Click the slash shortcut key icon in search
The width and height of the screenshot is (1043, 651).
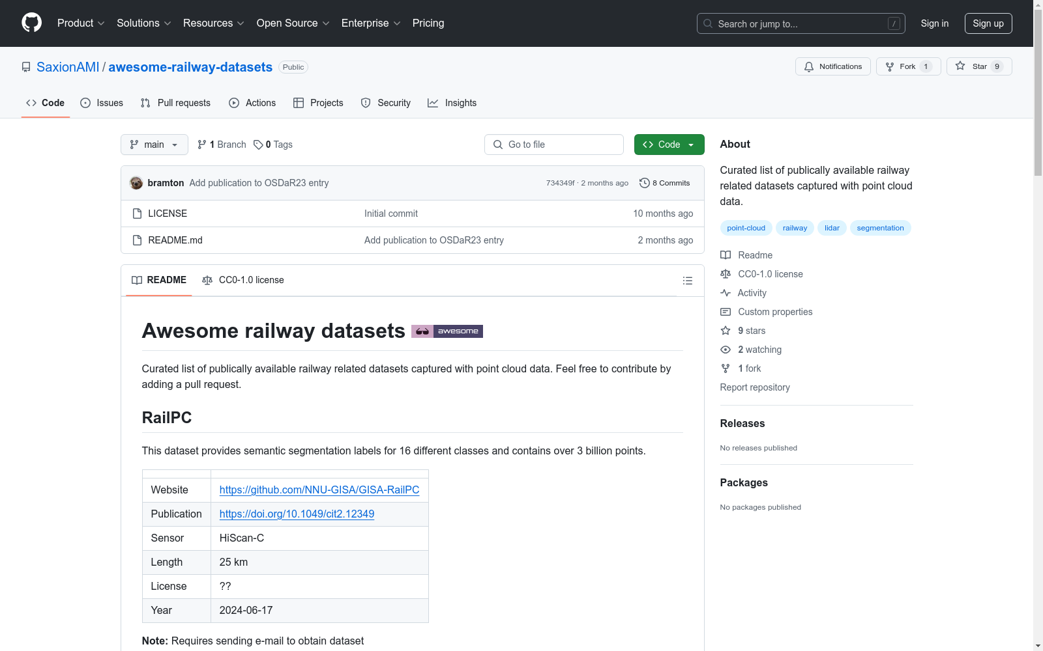pos(894,23)
